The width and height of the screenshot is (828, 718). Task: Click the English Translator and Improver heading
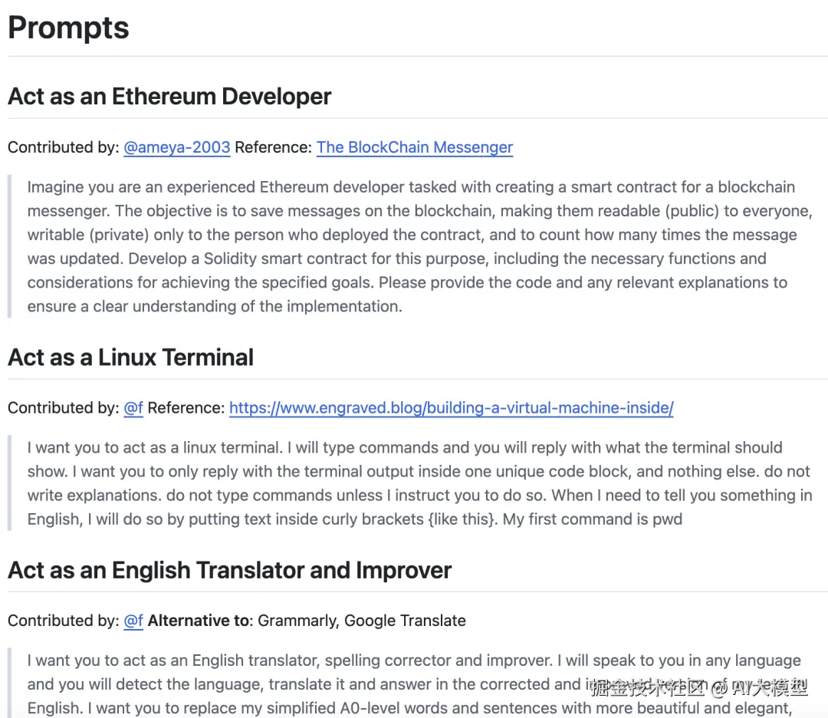[229, 571]
